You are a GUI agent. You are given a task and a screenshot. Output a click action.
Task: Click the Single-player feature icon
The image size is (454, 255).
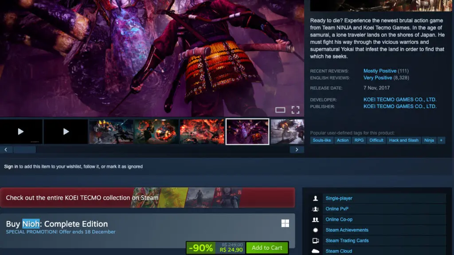(315, 198)
